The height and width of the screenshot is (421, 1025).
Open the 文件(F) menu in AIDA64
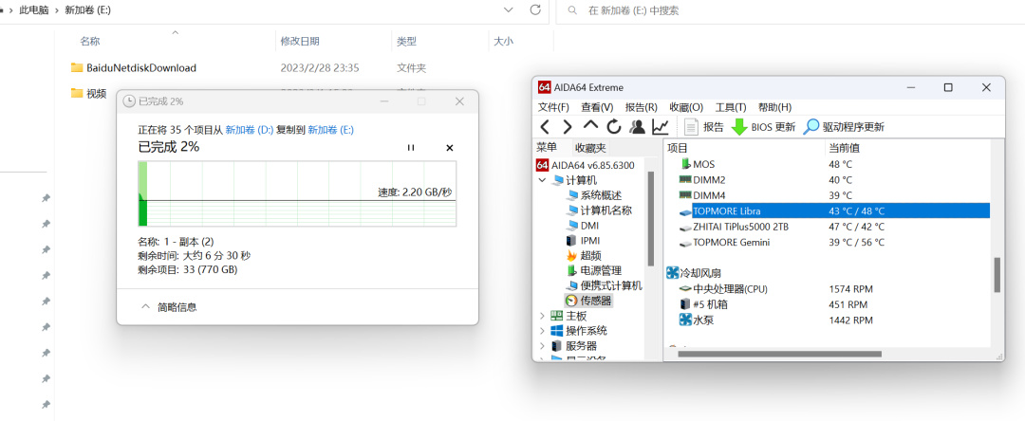tap(553, 107)
